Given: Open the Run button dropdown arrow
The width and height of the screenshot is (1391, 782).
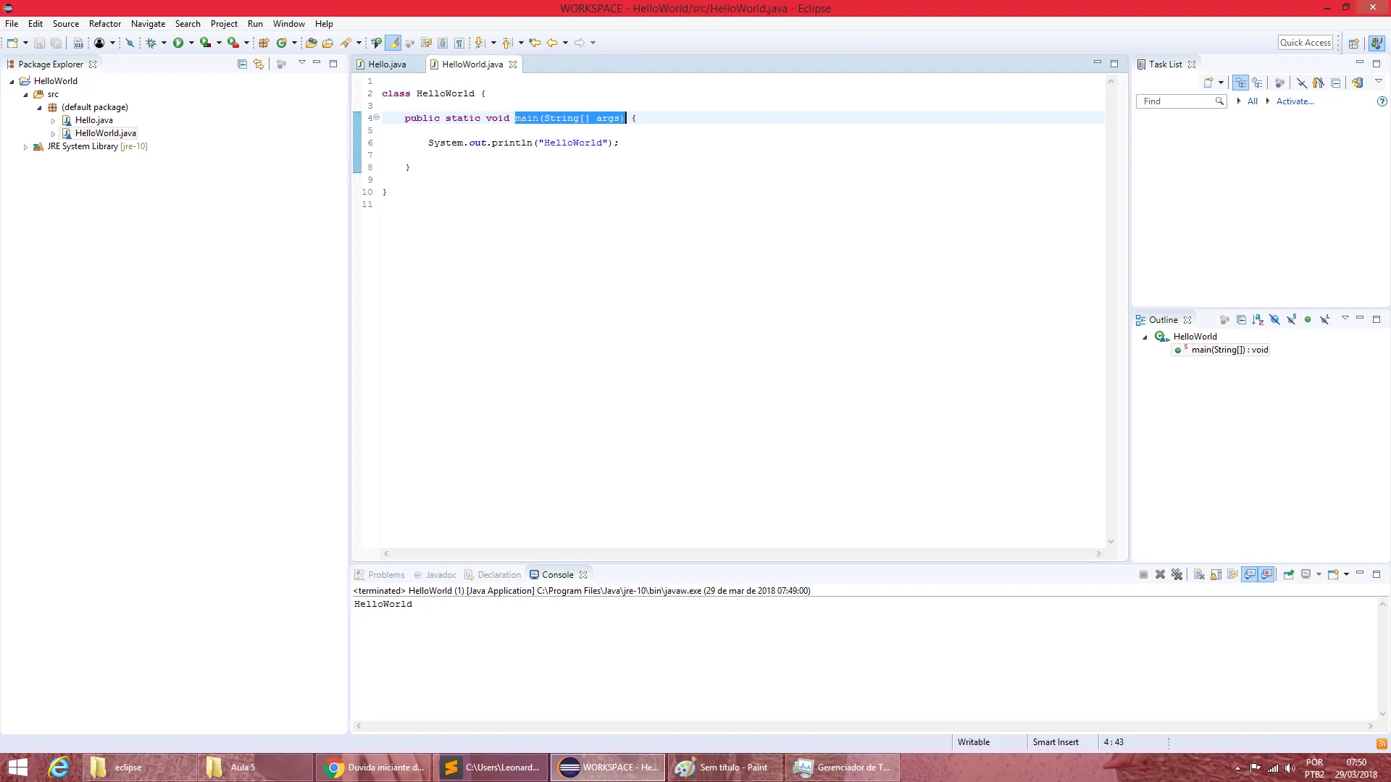Looking at the screenshot, I should pos(191,43).
